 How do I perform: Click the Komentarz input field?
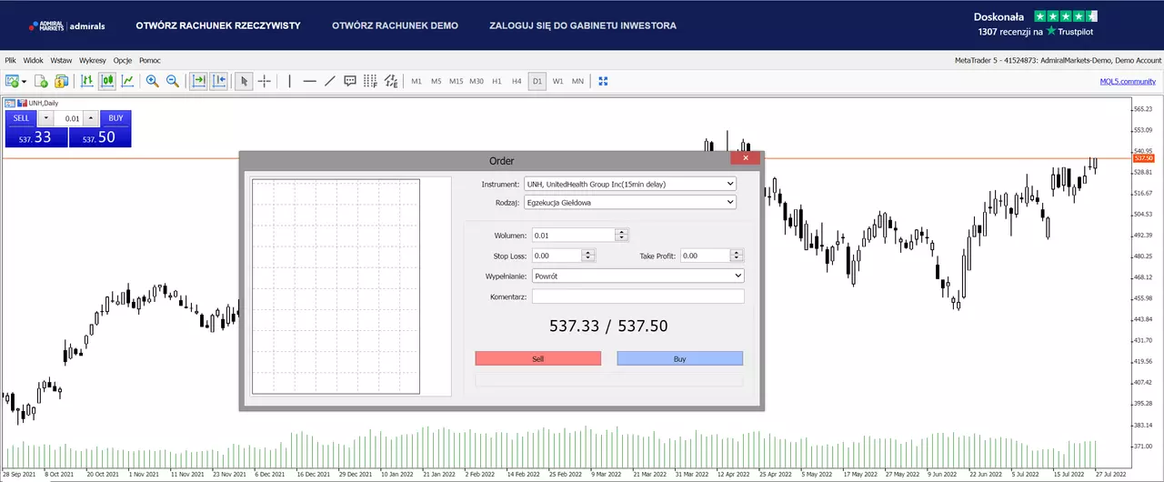(x=637, y=296)
